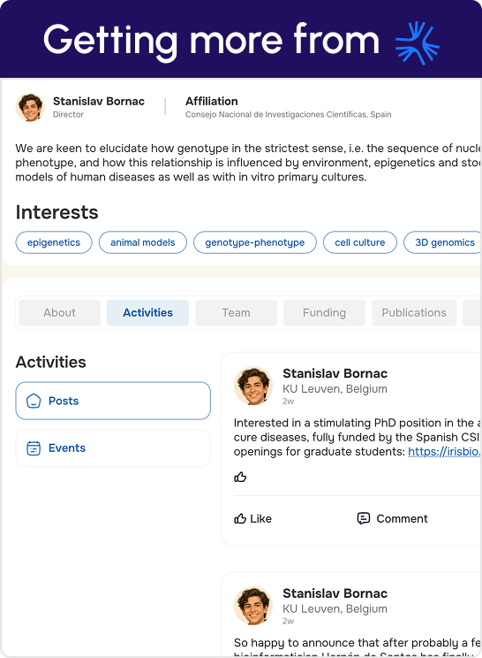
Task: Select the animal models interest tag
Action: 143,242
